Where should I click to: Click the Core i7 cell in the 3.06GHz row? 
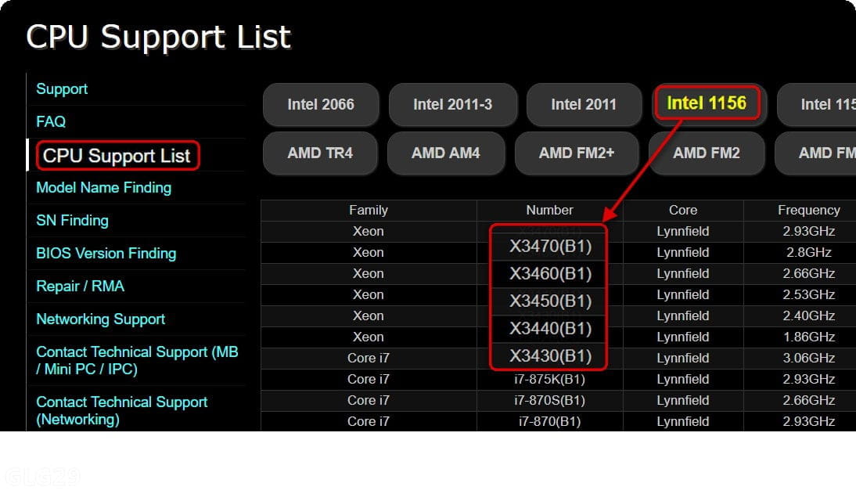[369, 359]
